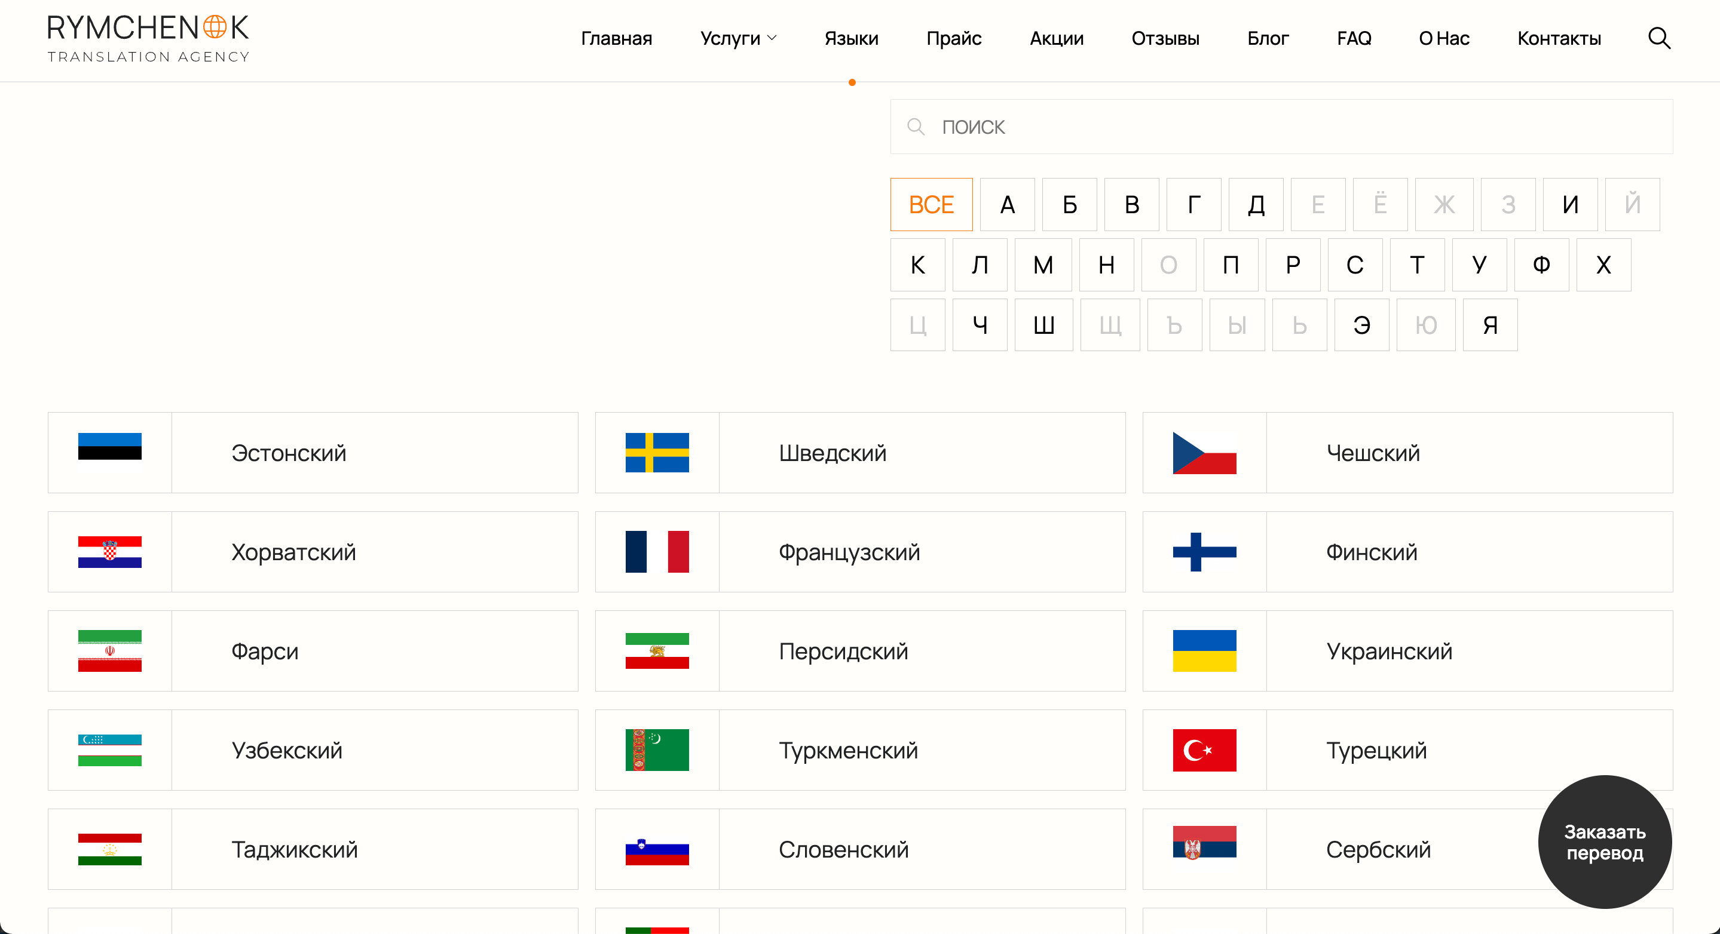
Task: Open the Французский language link
Action: coord(849,552)
